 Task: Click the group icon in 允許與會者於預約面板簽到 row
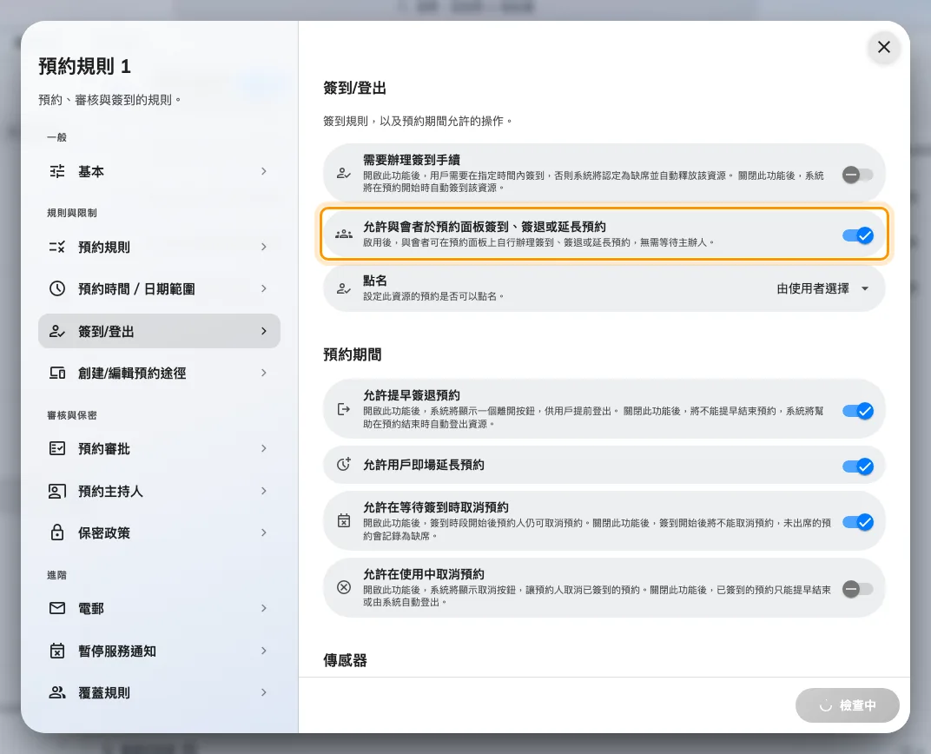click(x=344, y=235)
